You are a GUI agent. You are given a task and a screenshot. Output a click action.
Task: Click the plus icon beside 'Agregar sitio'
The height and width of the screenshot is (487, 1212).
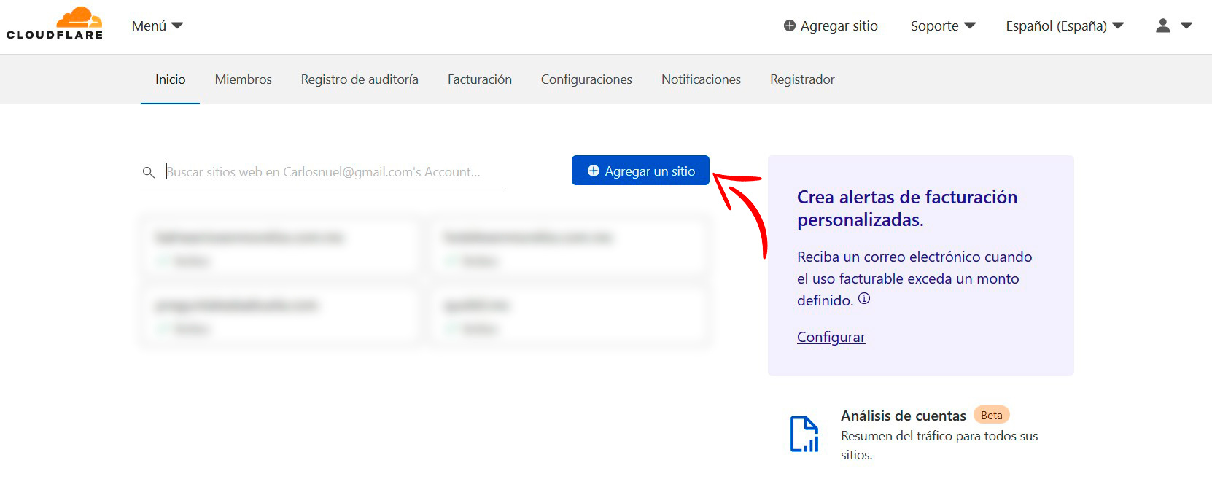pyautogui.click(x=789, y=26)
